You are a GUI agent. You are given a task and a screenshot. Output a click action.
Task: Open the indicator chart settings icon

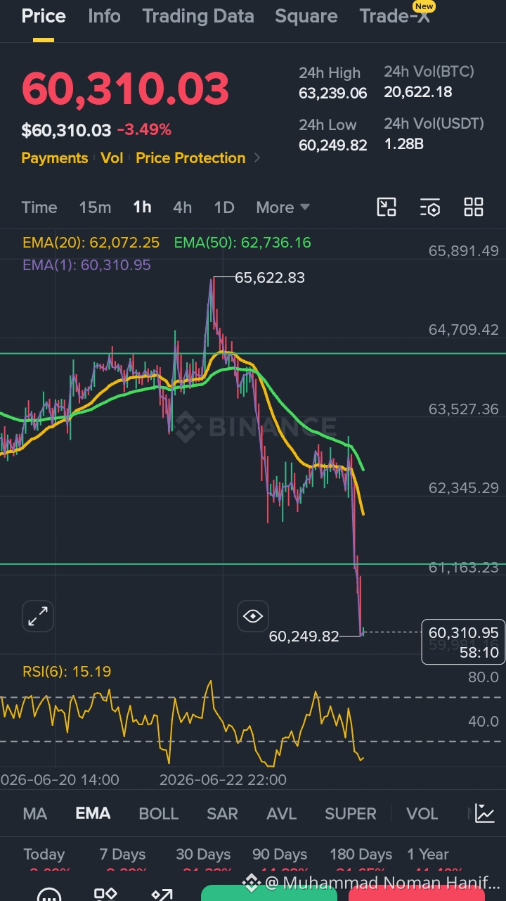point(485,813)
